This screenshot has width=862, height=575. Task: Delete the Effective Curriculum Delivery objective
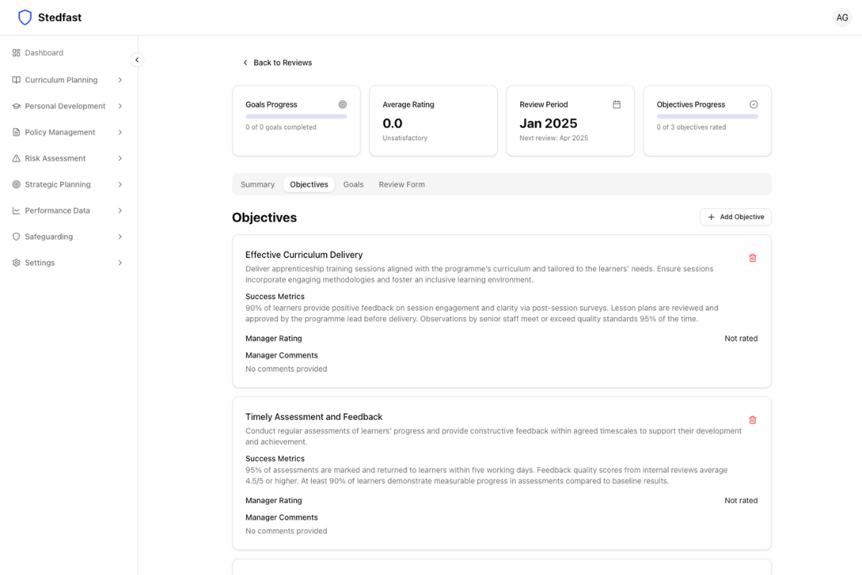(x=752, y=258)
